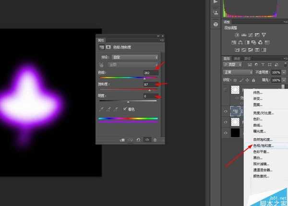Click the reset adjustment icon in Properties panel
This screenshot has height=206, width=288.
138,139
